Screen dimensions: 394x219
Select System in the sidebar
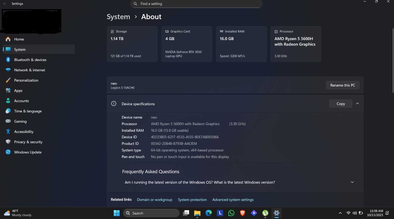click(x=39, y=50)
